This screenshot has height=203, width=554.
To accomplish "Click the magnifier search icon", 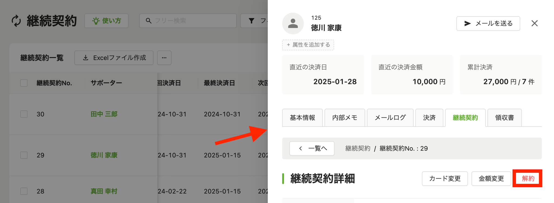I will pos(149,21).
